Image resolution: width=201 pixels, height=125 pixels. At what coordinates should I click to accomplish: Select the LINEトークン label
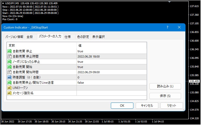(20, 88)
